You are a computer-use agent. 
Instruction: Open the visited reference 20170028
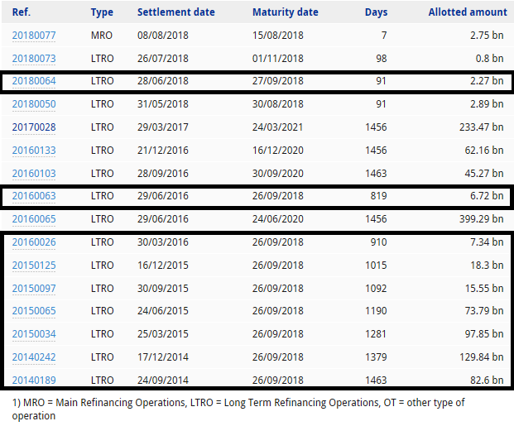click(x=34, y=127)
